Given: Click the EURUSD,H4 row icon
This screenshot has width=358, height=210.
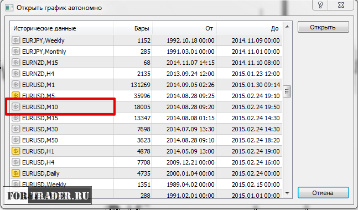Looking at the screenshot, I should [15, 162].
